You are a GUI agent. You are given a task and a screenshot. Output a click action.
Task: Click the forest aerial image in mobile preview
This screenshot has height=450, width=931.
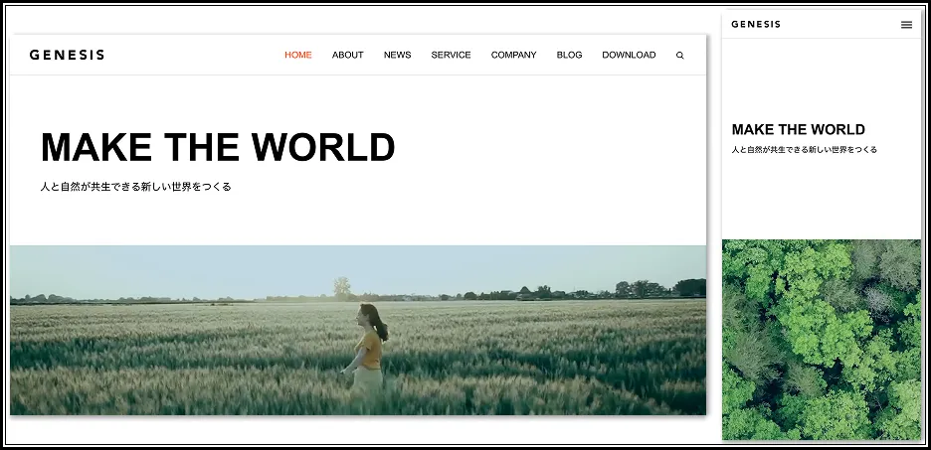click(822, 340)
